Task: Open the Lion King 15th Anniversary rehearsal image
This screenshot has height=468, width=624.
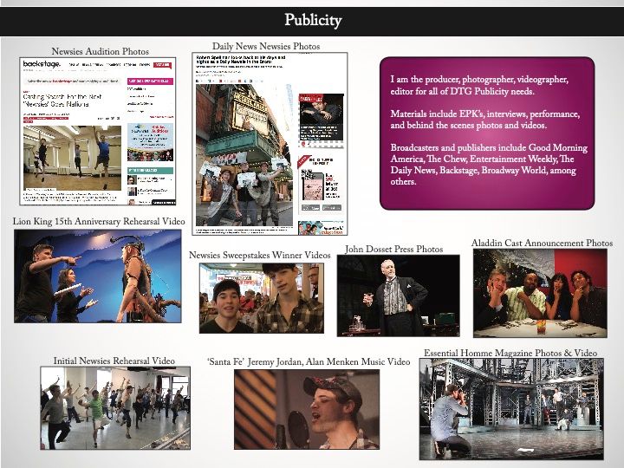Action: 97,276
